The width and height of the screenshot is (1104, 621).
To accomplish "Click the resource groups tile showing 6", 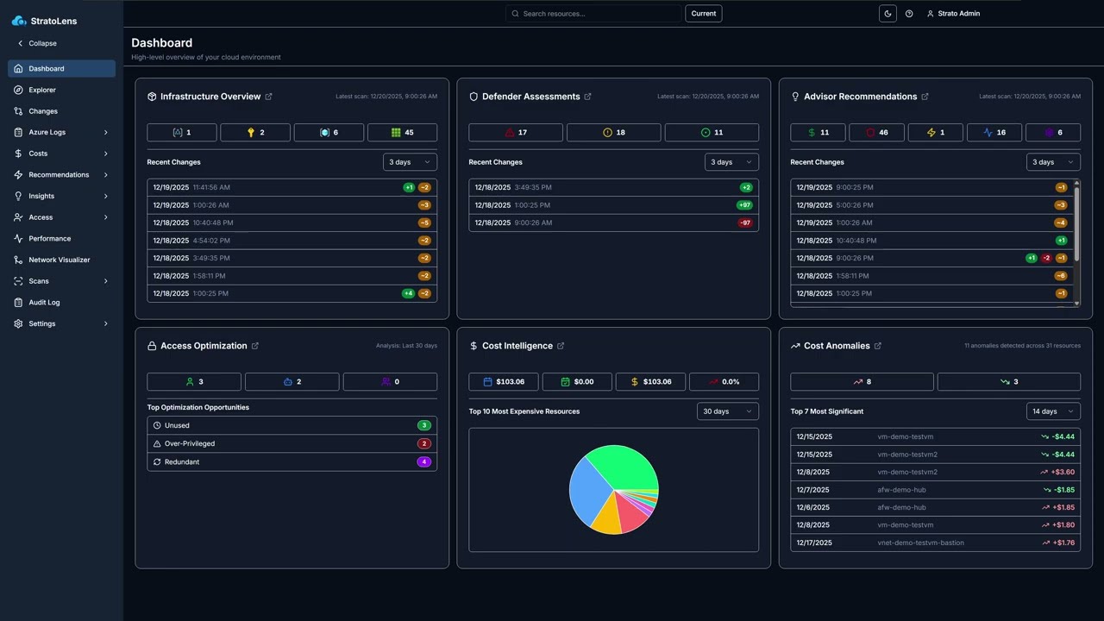I will pos(329,132).
